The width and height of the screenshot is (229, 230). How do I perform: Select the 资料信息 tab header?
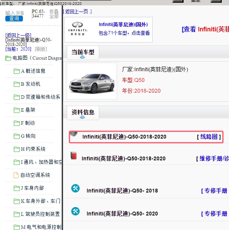click(x=83, y=113)
